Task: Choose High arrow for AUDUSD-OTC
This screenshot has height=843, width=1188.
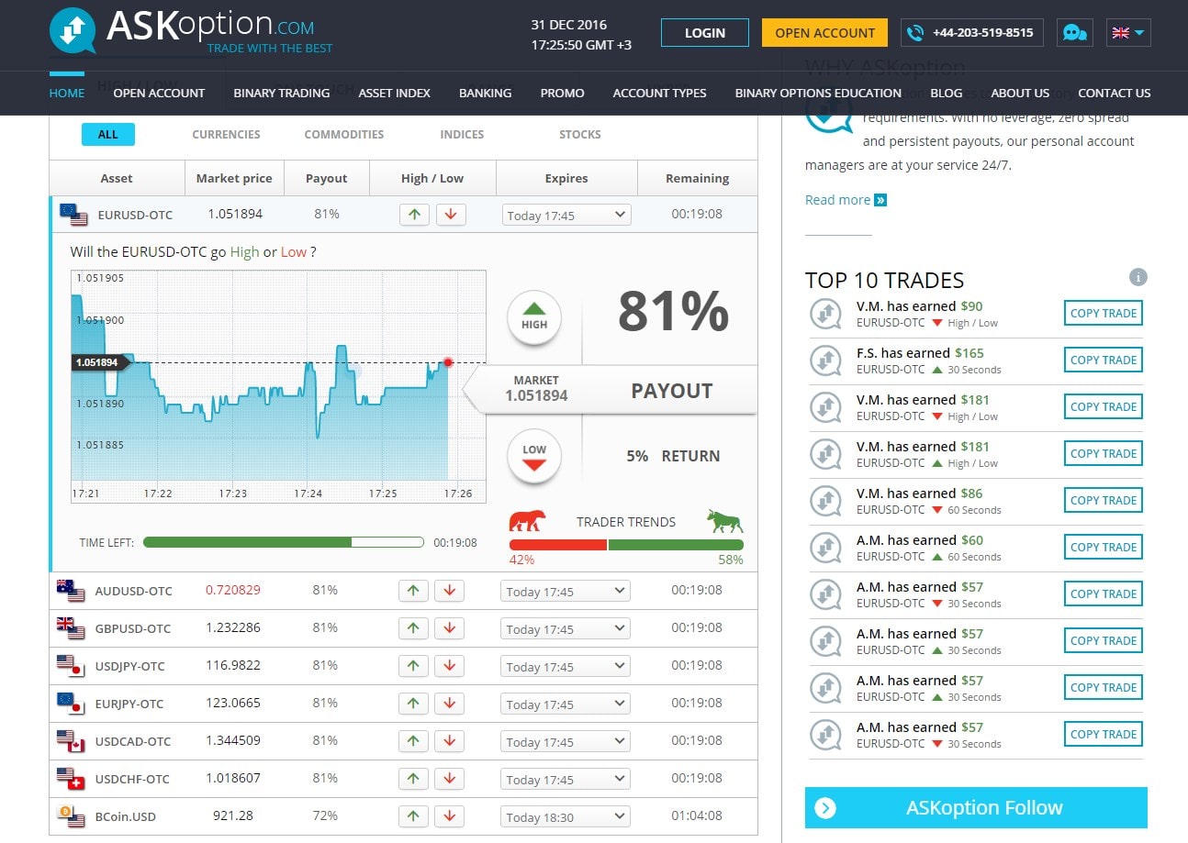Action: [x=414, y=591]
